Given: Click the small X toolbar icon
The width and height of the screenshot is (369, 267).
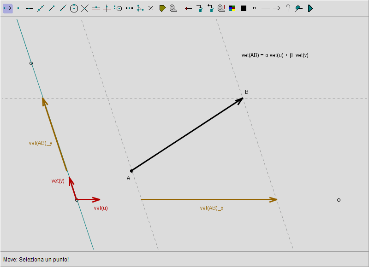Looking at the screenshot, I should coord(151,8).
